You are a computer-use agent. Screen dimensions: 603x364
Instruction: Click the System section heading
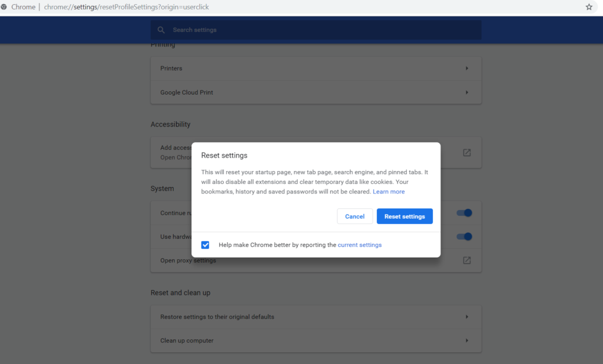(163, 189)
